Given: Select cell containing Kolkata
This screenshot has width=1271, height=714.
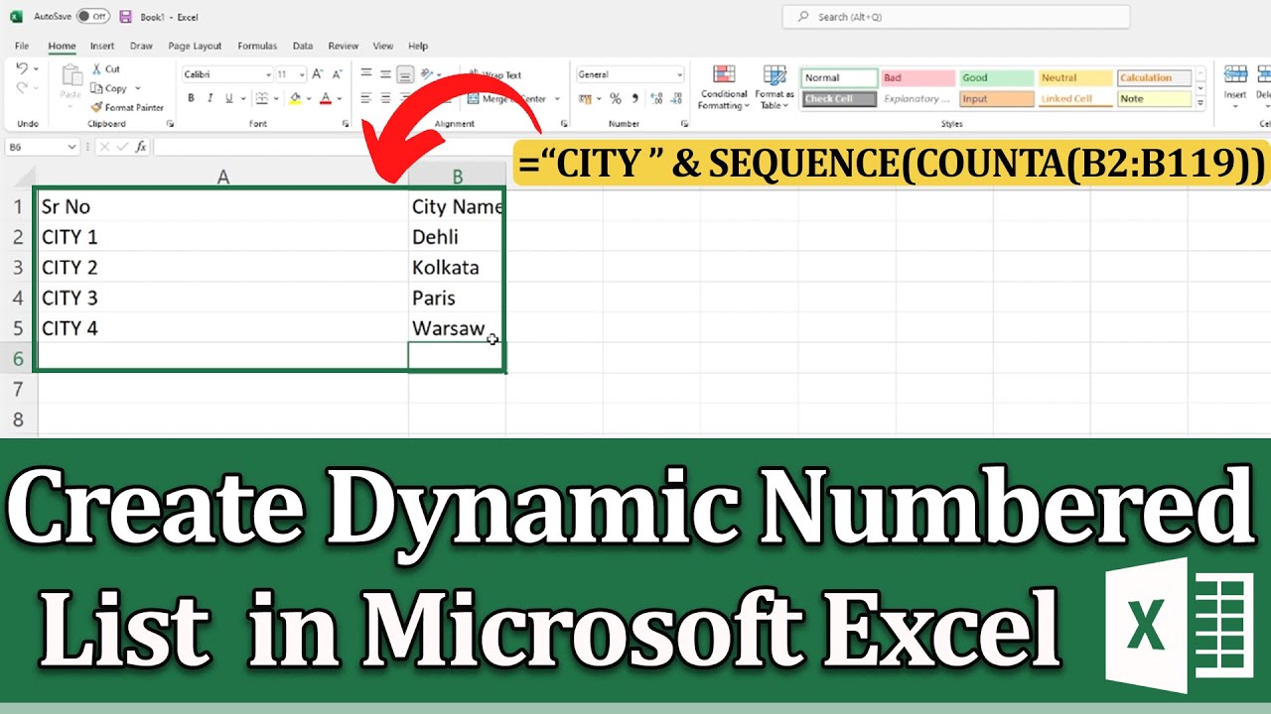Looking at the screenshot, I should (457, 268).
